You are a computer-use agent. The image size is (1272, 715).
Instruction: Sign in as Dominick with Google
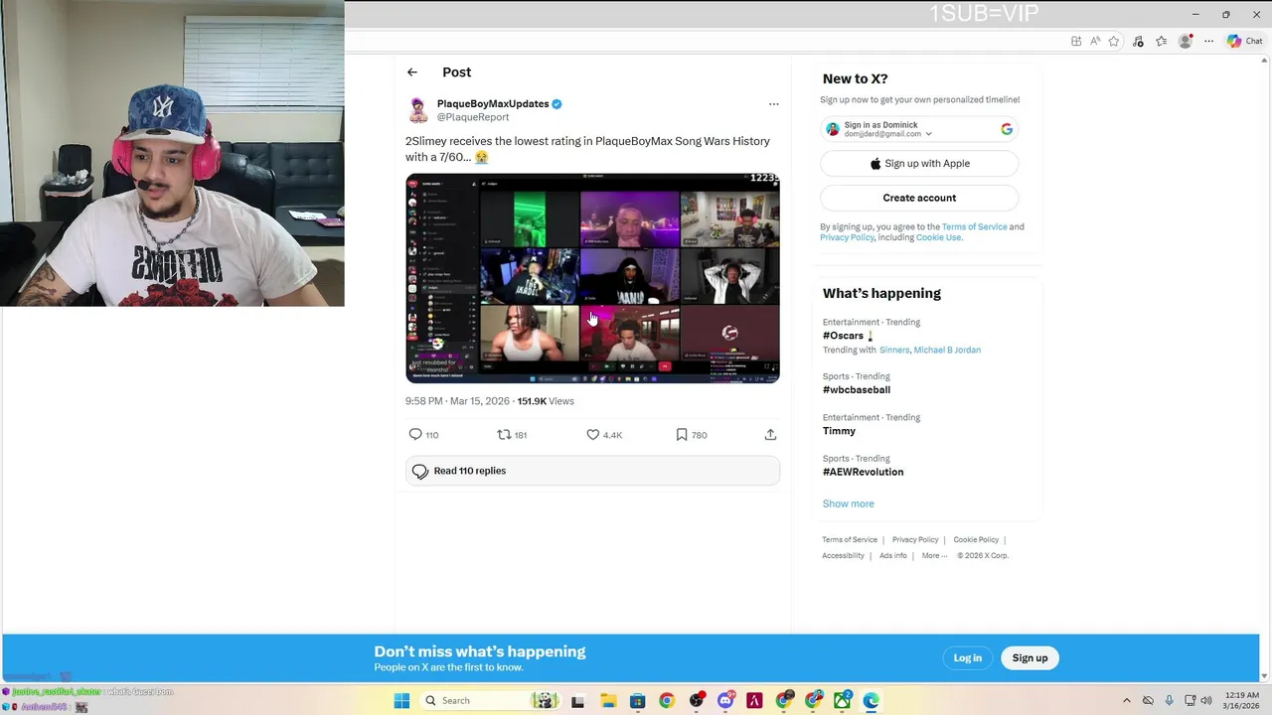[919, 129]
